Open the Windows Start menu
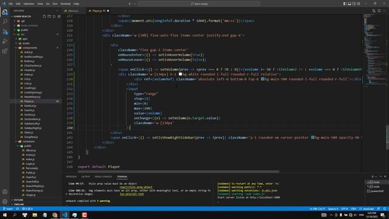The height and width of the screenshot is (219, 389). click(5, 215)
